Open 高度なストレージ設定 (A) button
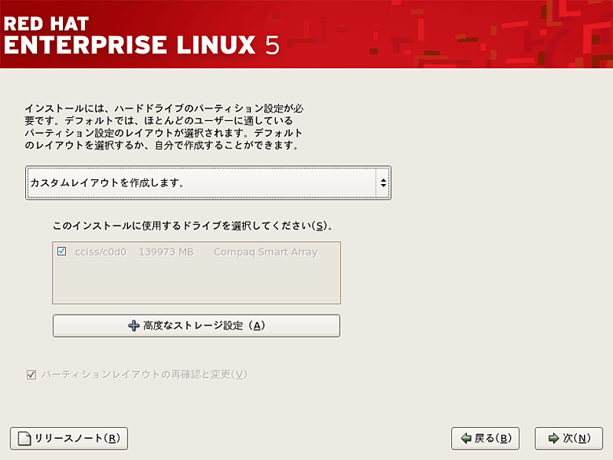613x460 pixels. [x=196, y=326]
